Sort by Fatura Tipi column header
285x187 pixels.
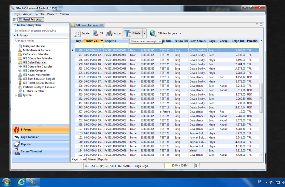(181, 41)
